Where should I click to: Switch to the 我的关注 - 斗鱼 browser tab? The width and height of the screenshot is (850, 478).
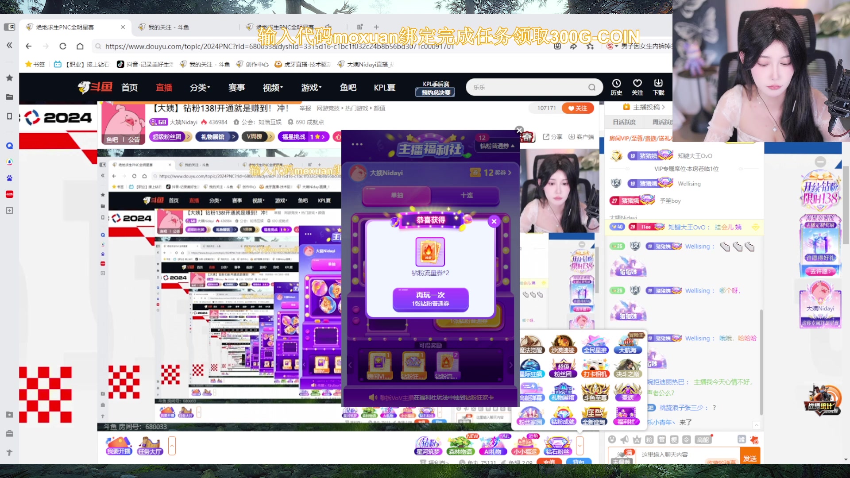[168, 27]
